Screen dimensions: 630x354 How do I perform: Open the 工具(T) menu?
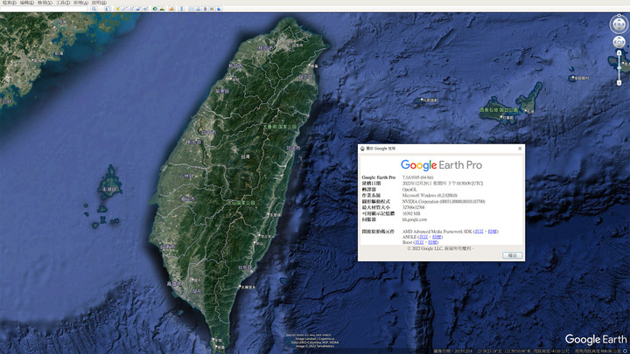point(63,3)
